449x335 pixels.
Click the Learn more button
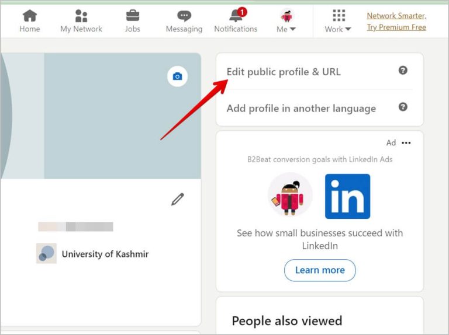(320, 270)
